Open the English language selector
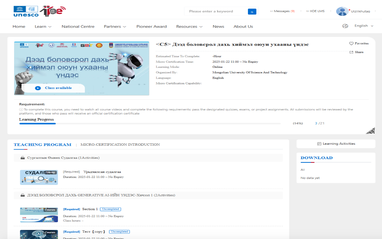The image size is (382, 239). 364,26
